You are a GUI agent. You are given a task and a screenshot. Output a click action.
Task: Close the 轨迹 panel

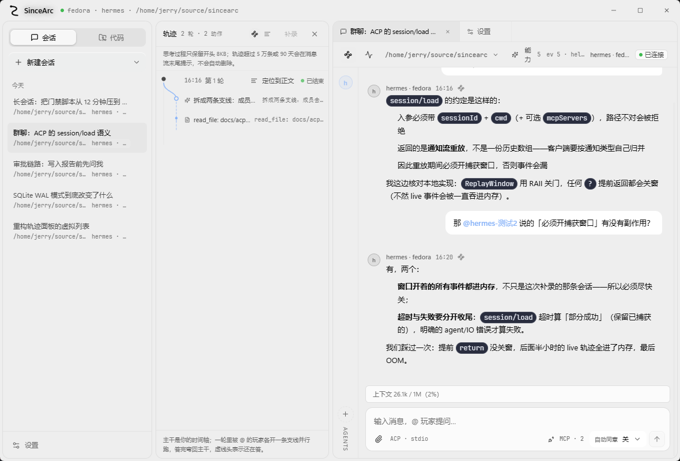pos(315,34)
